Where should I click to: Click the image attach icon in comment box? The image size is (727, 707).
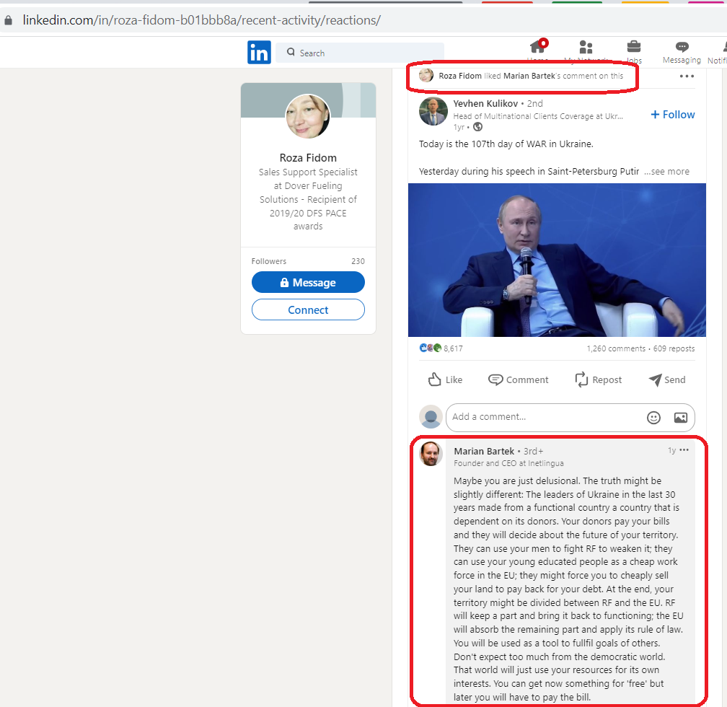680,418
